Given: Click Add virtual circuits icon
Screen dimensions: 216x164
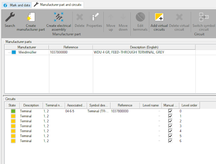Looking at the screenshot, I should click(x=159, y=17).
